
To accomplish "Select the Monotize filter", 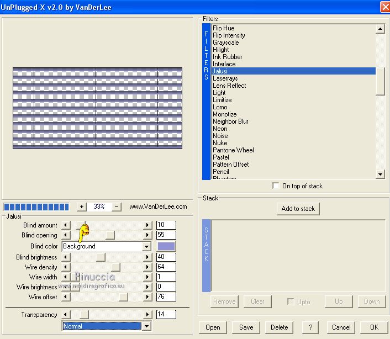I will click(x=293, y=114).
